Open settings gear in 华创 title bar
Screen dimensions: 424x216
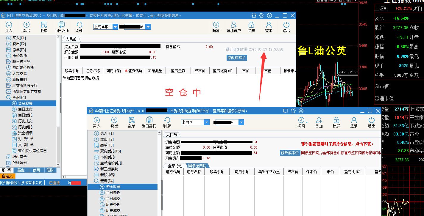pos(262,15)
